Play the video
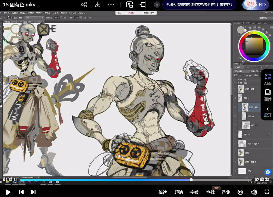 [x=8, y=192]
